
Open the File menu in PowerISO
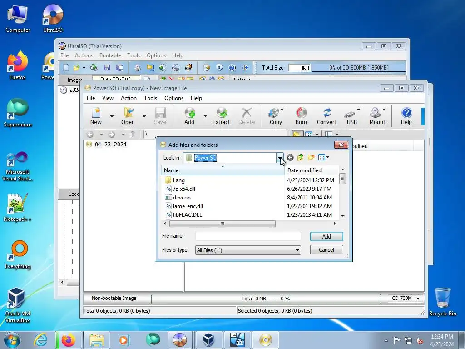click(x=91, y=98)
